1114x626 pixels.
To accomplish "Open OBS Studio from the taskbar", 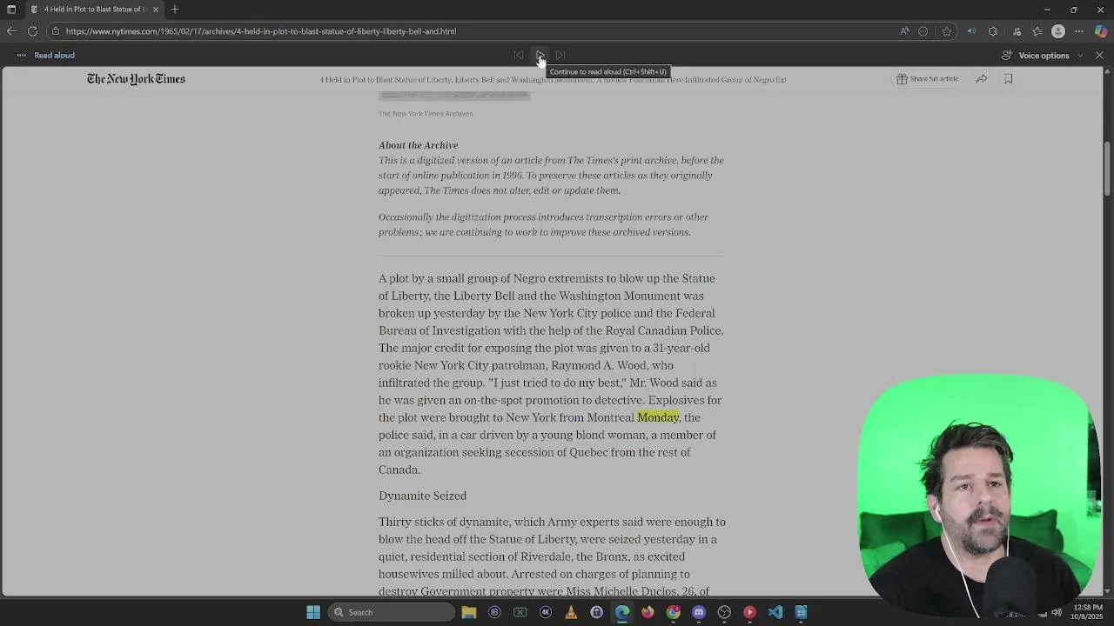I will [724, 612].
